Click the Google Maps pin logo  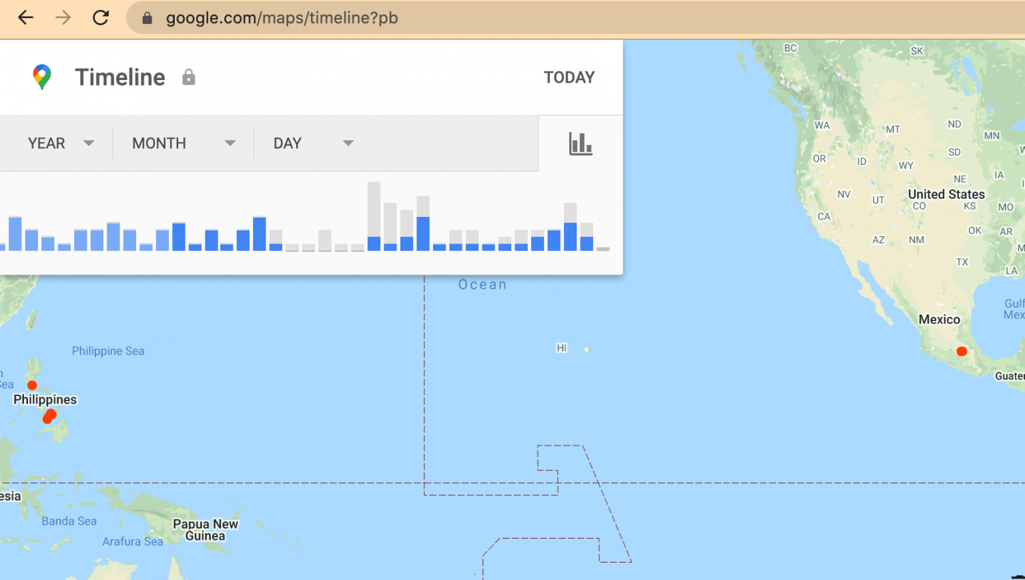click(41, 77)
